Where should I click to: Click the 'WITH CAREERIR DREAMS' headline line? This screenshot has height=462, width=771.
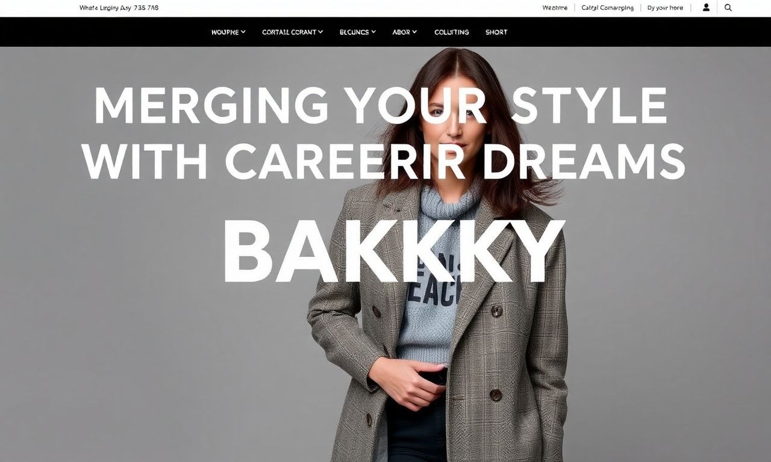click(x=384, y=162)
